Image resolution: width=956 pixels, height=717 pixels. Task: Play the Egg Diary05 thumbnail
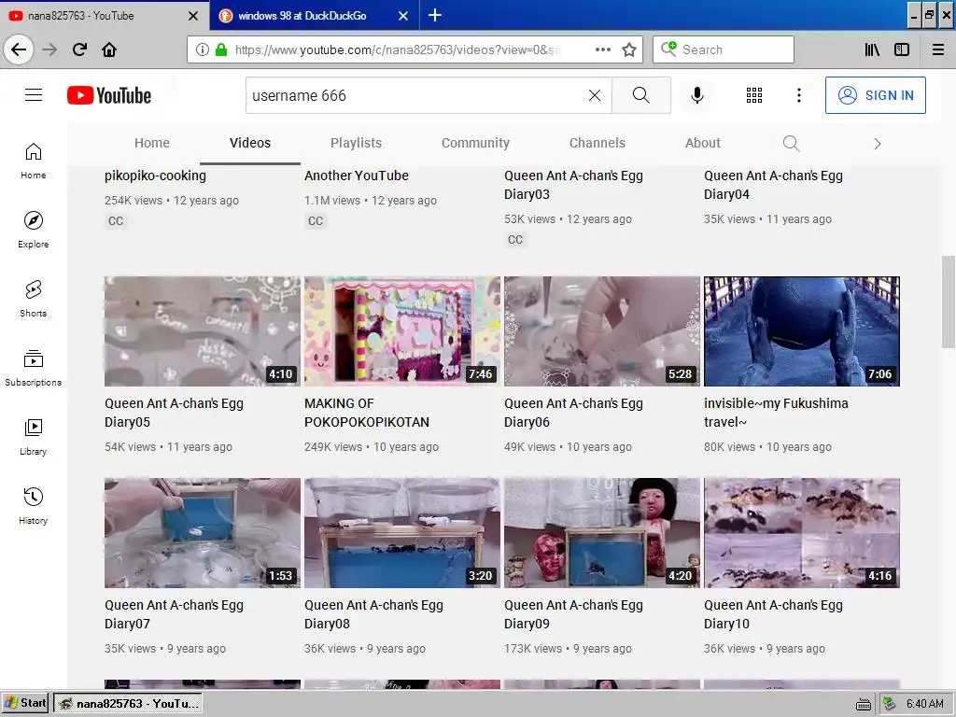pos(203,331)
